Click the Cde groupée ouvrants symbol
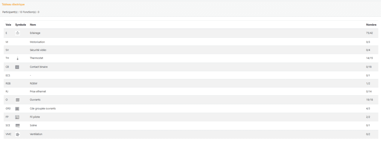 (x=17, y=109)
